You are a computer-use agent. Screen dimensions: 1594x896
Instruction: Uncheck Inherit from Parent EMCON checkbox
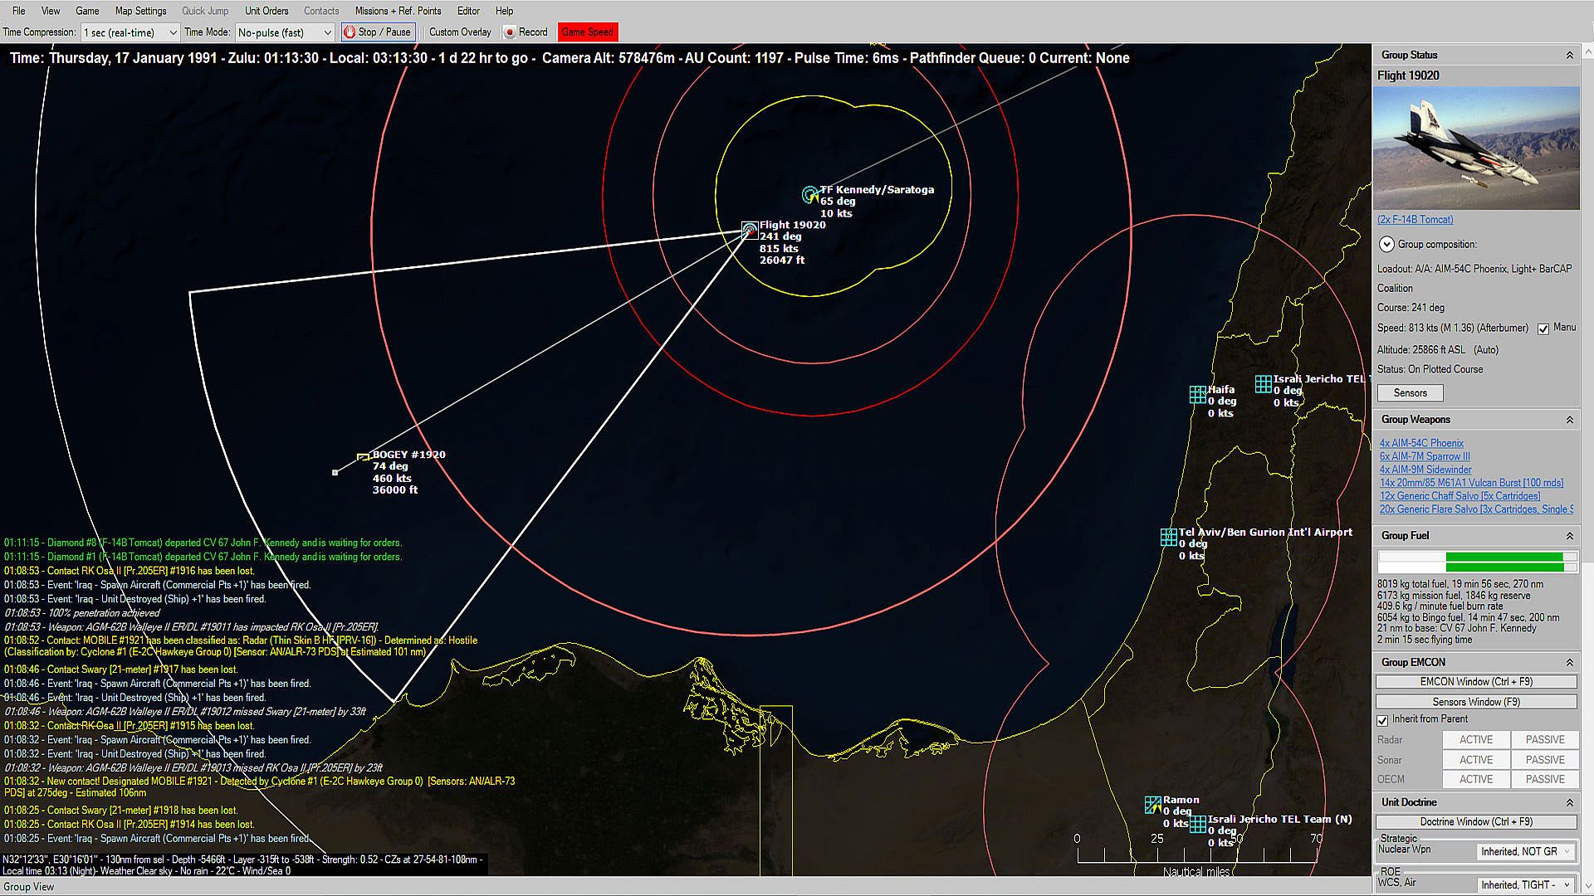coord(1382,720)
